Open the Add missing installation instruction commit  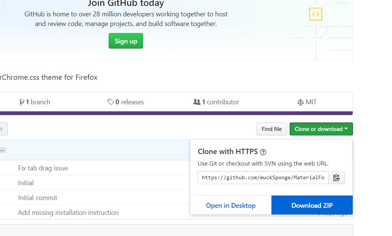(68, 213)
